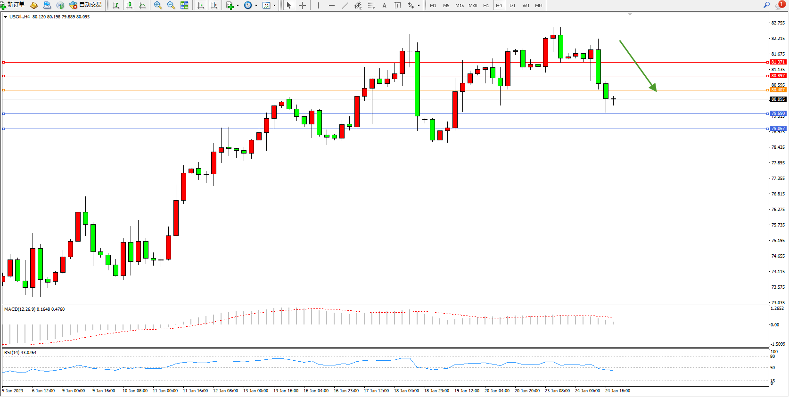
Task: Switch chart to line chart mode
Action: point(142,5)
